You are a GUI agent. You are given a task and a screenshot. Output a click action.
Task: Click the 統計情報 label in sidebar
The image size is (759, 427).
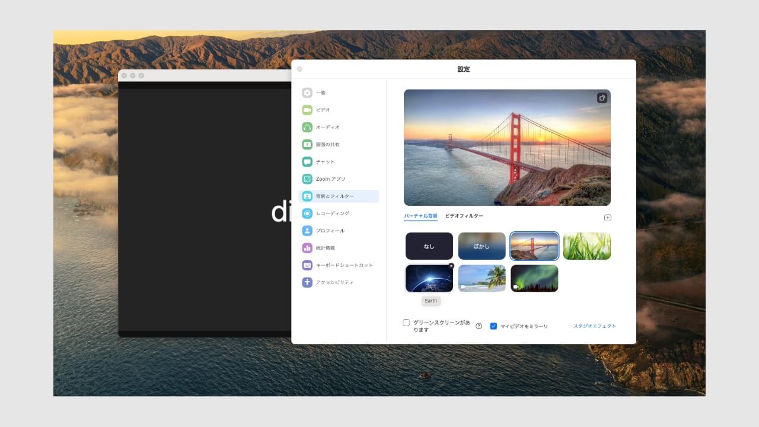[326, 248]
